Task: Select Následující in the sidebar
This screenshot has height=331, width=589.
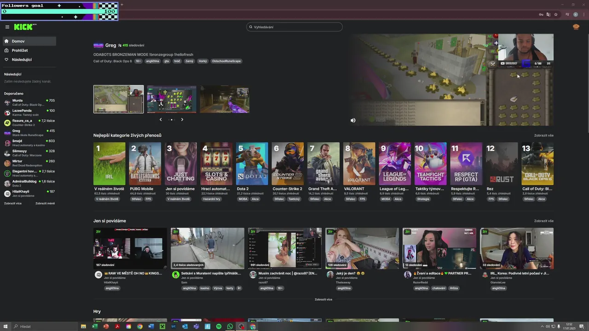Action: (29, 60)
